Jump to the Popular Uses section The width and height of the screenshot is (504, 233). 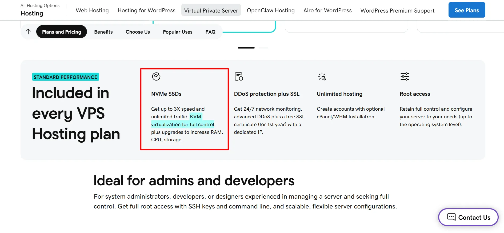tap(178, 32)
